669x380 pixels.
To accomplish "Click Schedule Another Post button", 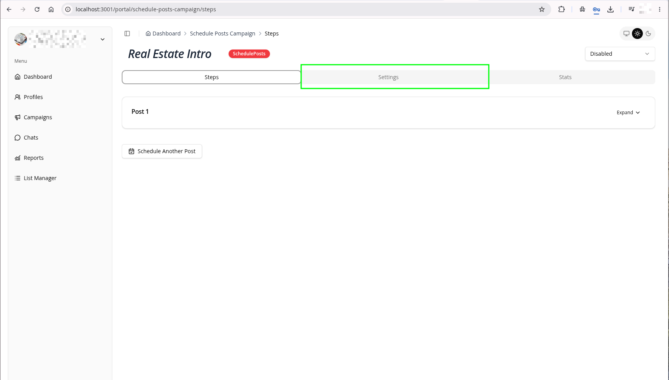I will coord(162,151).
